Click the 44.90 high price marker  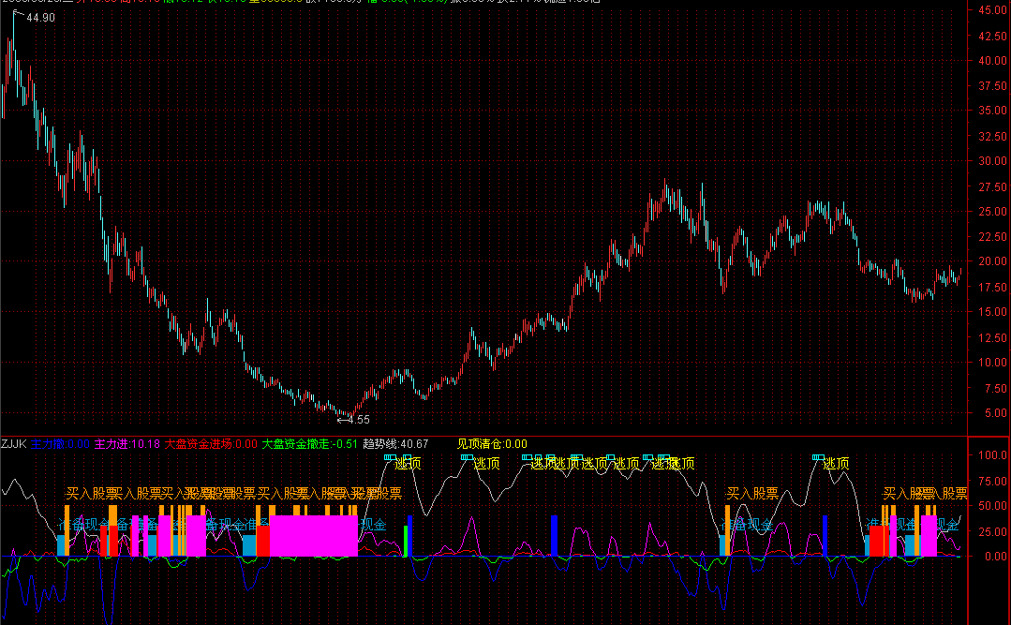coord(40,18)
